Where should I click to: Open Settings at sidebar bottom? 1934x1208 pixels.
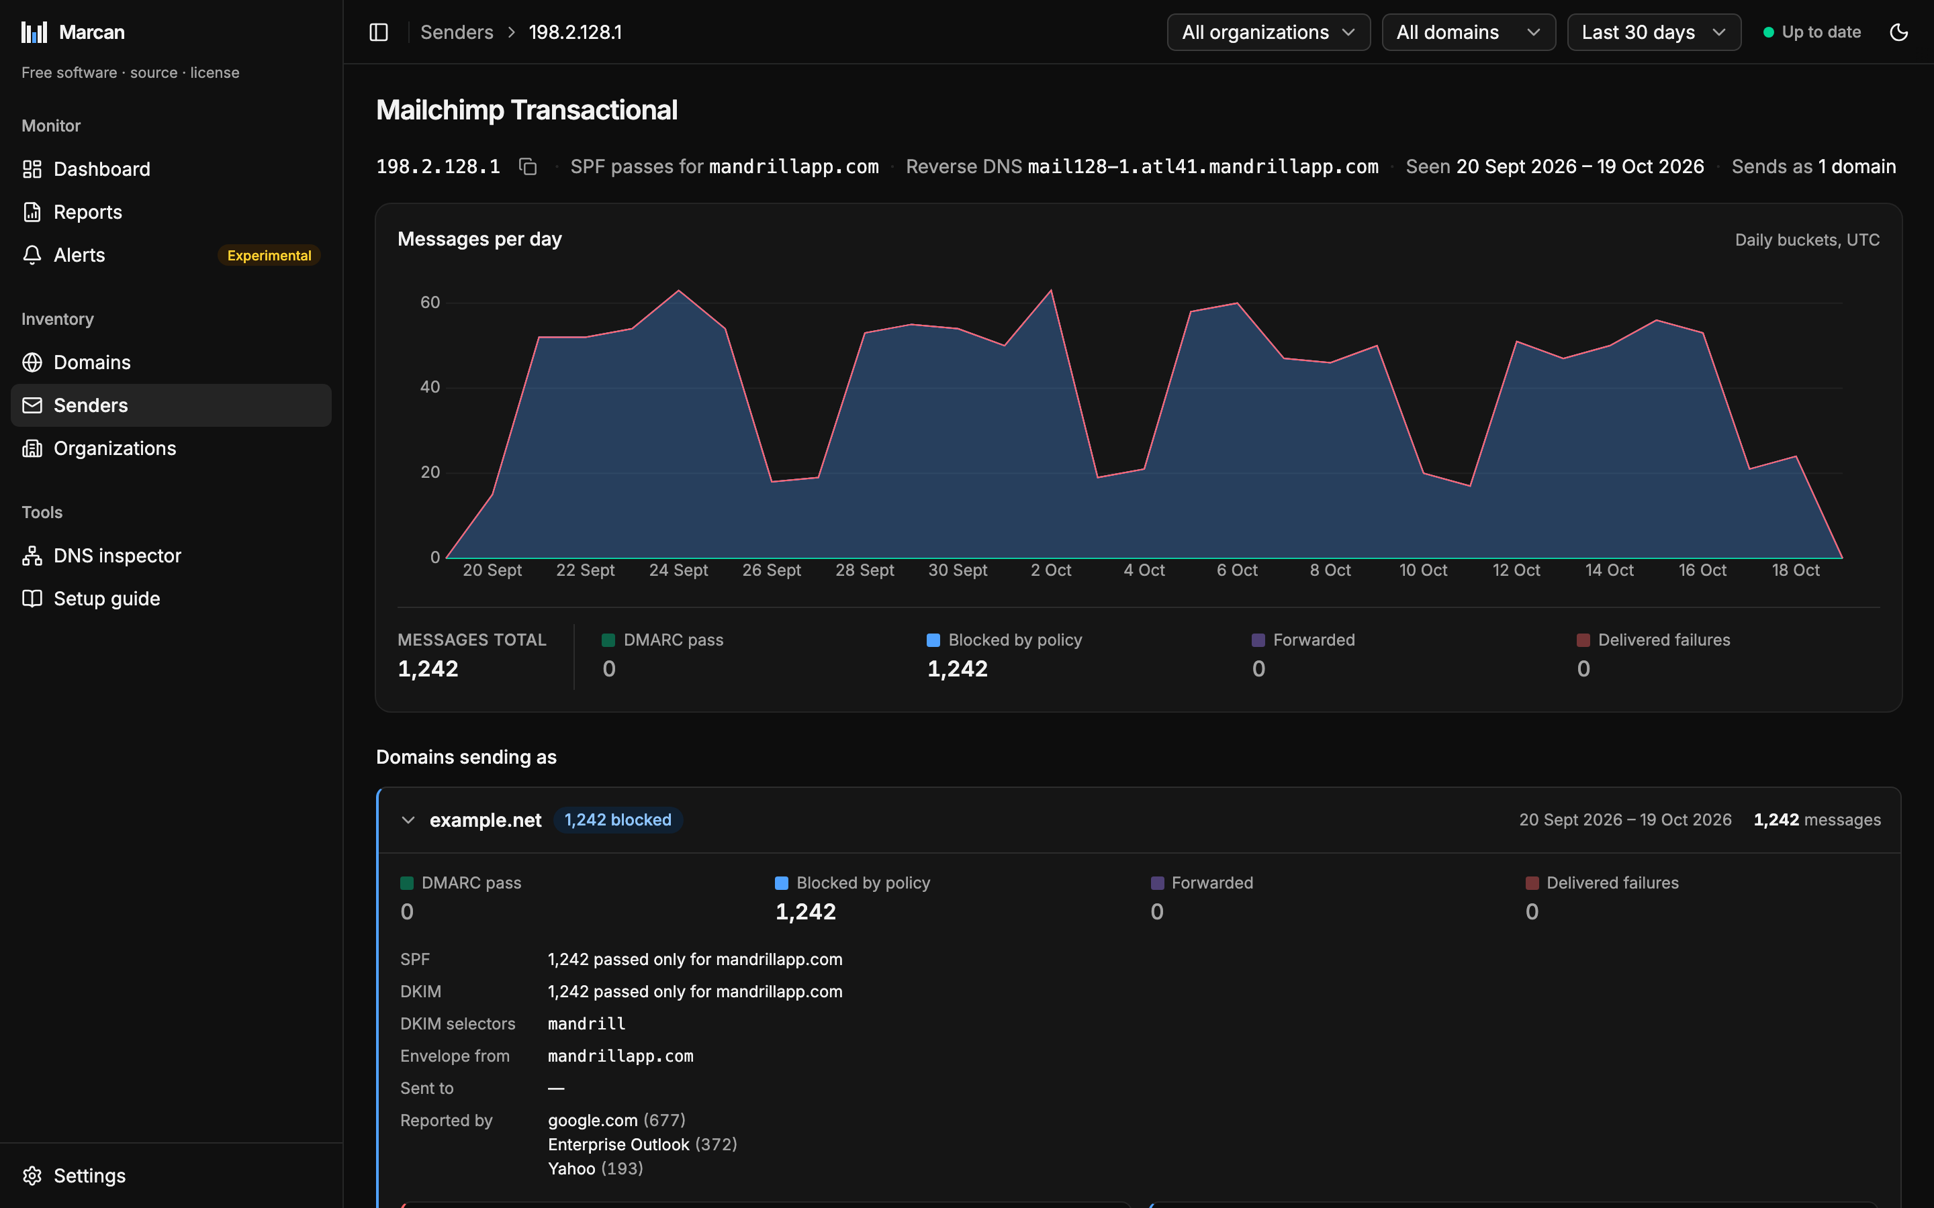click(171, 1175)
